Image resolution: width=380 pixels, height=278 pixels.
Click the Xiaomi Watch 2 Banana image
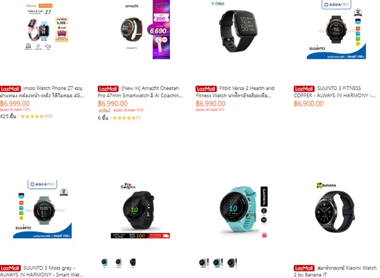pyautogui.click(x=337, y=209)
